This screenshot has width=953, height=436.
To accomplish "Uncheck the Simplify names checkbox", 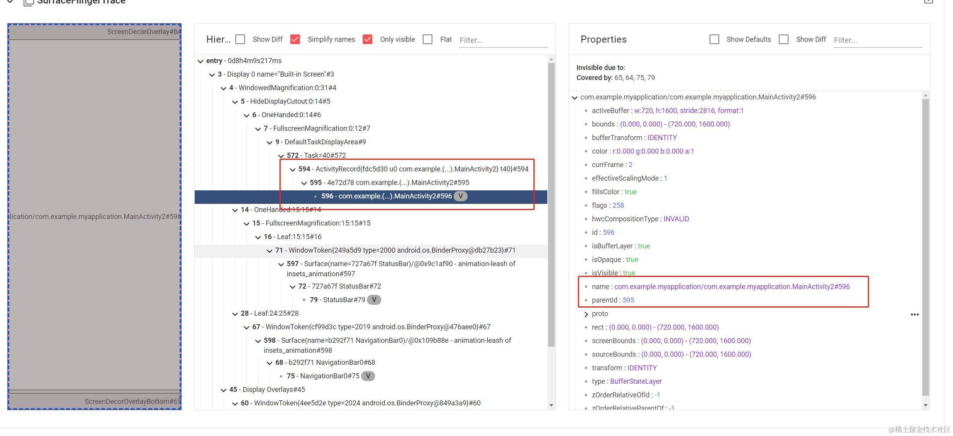I will pyautogui.click(x=295, y=39).
